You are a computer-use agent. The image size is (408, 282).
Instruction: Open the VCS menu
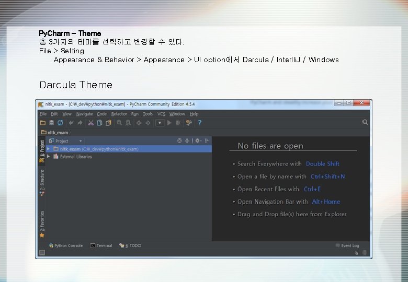tap(161, 114)
